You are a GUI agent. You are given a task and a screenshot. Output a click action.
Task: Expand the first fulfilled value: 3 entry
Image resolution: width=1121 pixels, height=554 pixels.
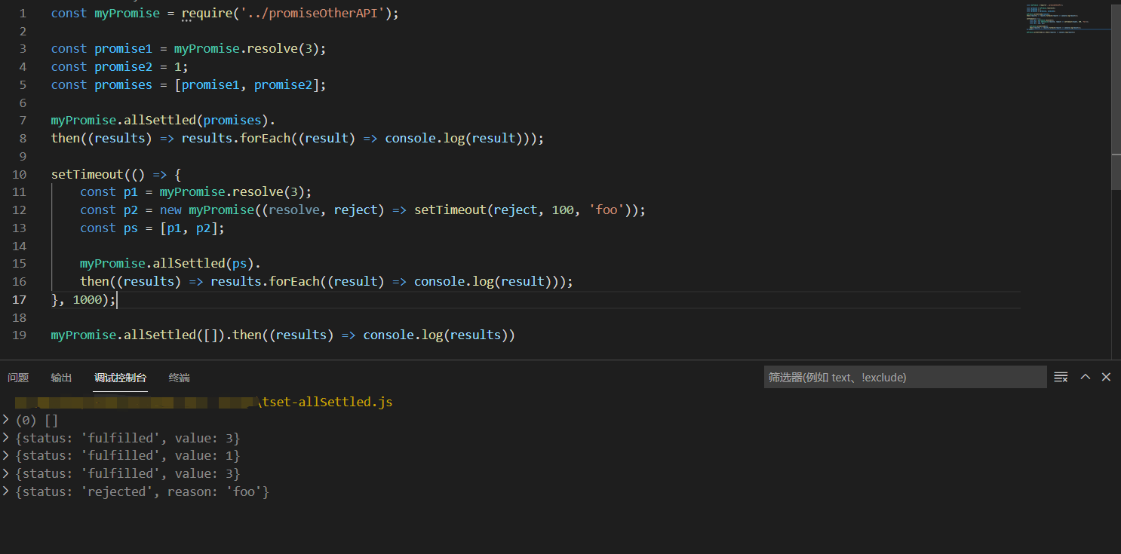click(x=5, y=438)
